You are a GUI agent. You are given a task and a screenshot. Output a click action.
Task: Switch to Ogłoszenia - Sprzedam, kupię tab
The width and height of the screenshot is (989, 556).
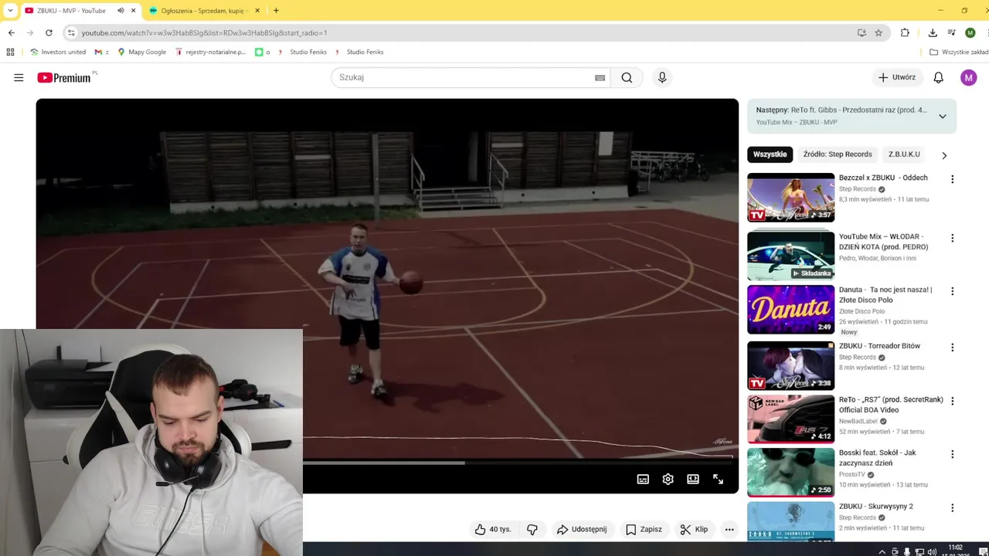tap(202, 11)
